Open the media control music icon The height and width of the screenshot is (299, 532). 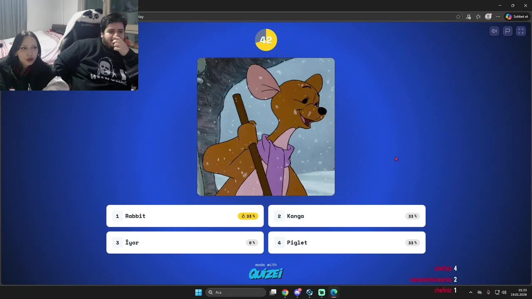tap(468, 17)
